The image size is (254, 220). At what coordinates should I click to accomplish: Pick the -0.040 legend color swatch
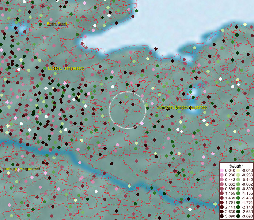click(x=238, y=170)
